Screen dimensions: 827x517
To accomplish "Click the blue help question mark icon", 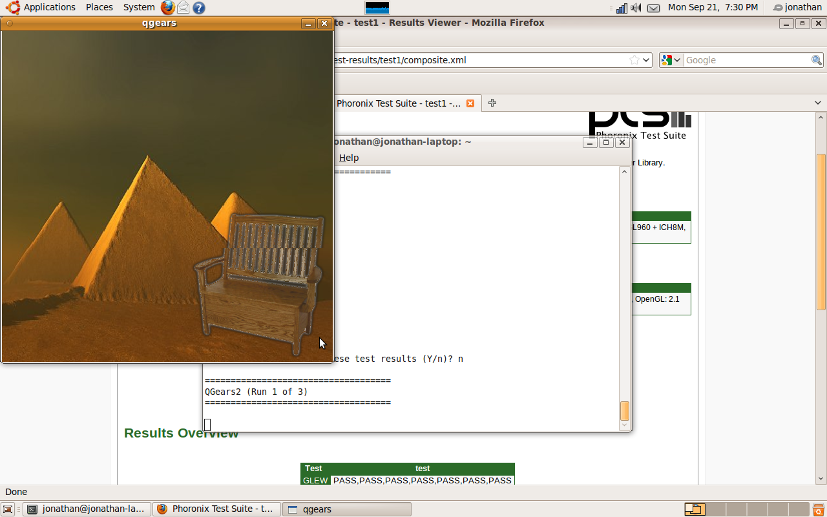I will 199,8.
